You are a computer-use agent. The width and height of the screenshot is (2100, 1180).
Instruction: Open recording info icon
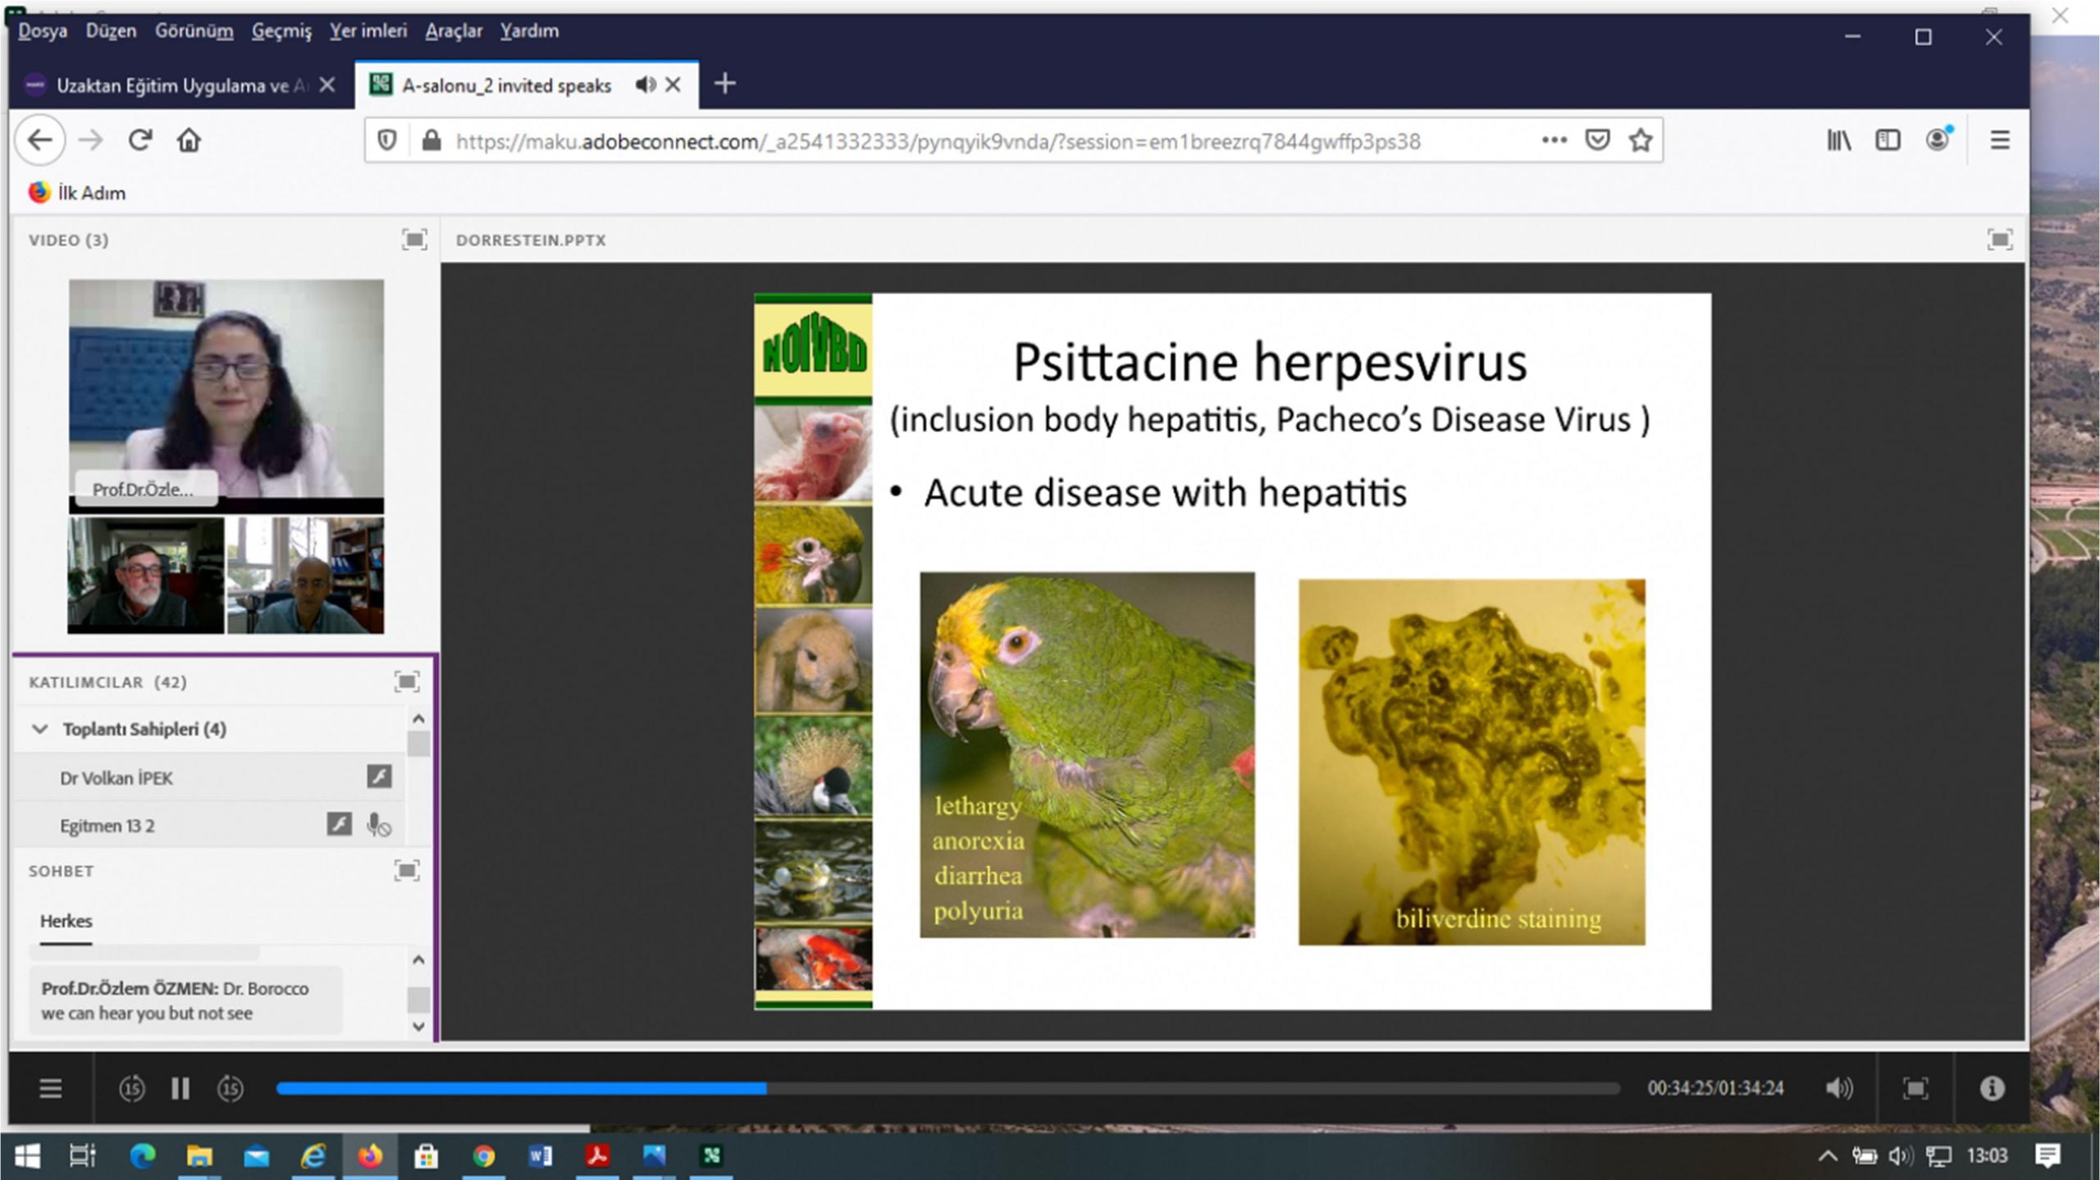[x=1992, y=1088]
